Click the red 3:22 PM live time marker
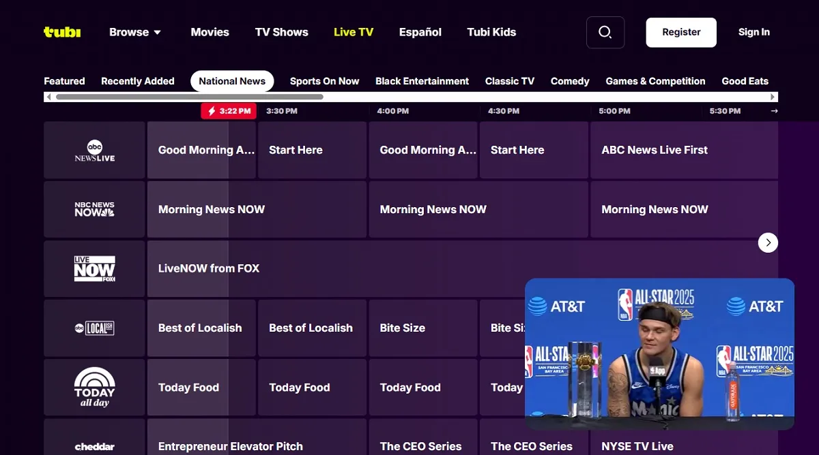The width and height of the screenshot is (819, 455). pos(229,111)
